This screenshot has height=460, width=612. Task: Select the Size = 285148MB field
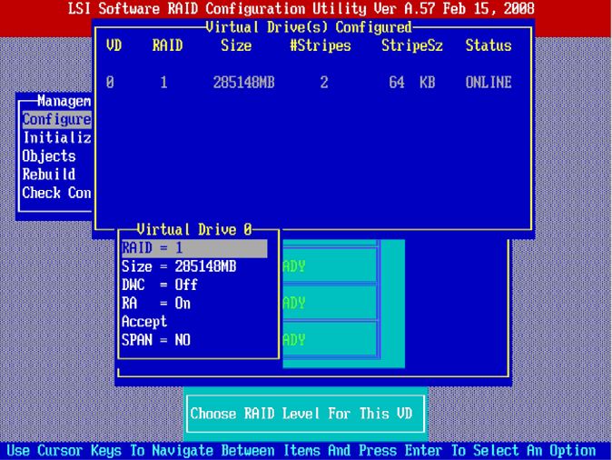click(179, 266)
